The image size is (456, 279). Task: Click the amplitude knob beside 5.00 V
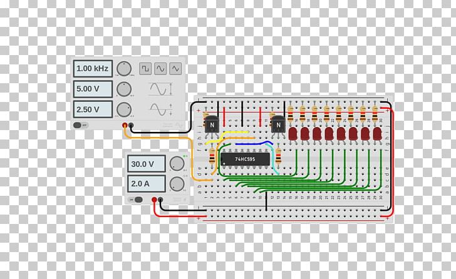click(125, 89)
